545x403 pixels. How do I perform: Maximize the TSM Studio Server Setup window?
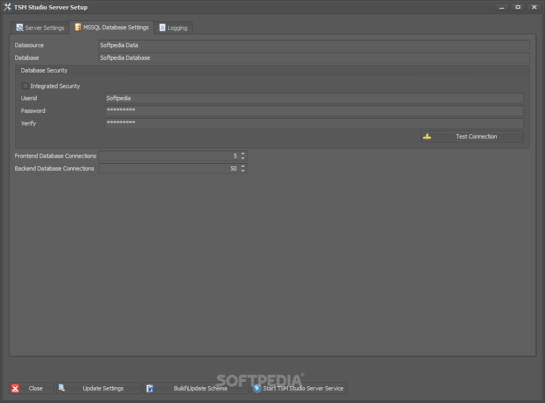coord(518,7)
